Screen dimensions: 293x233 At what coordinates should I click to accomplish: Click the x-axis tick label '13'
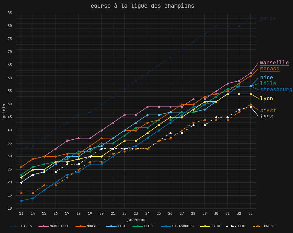pos(21,214)
